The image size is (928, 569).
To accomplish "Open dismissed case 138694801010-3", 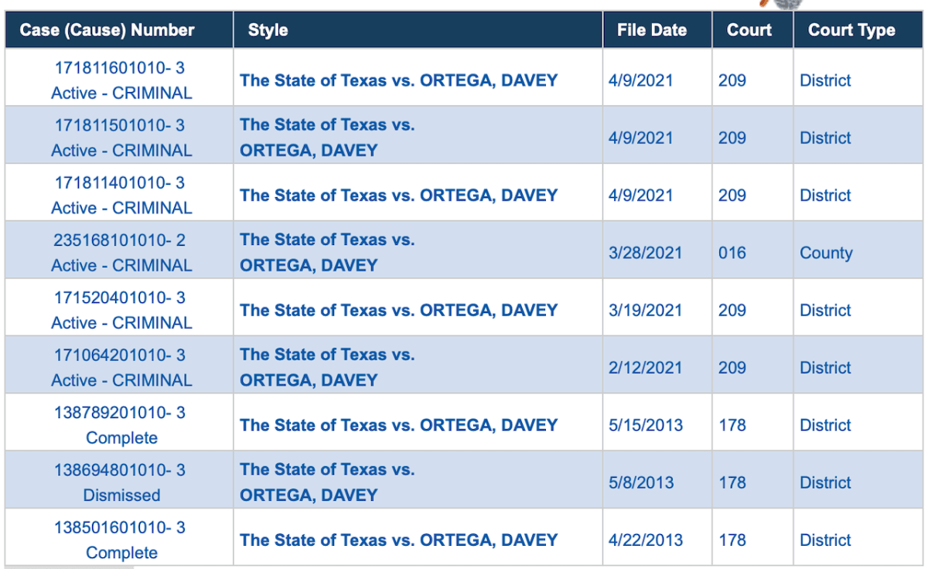I will click(120, 470).
